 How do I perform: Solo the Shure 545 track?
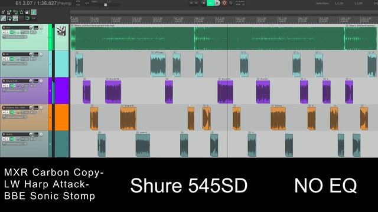(x=7, y=85)
